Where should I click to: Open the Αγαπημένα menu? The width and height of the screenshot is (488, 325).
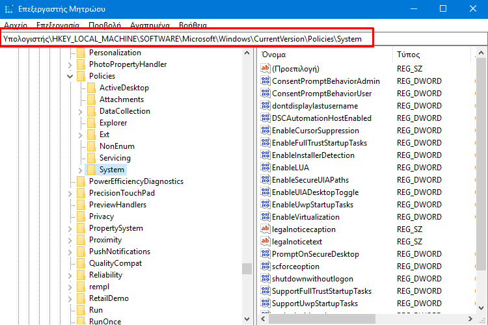(150, 25)
